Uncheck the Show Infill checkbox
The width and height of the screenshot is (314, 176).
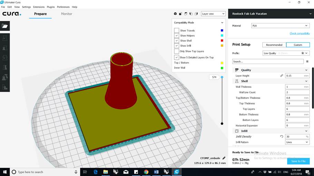(176, 46)
